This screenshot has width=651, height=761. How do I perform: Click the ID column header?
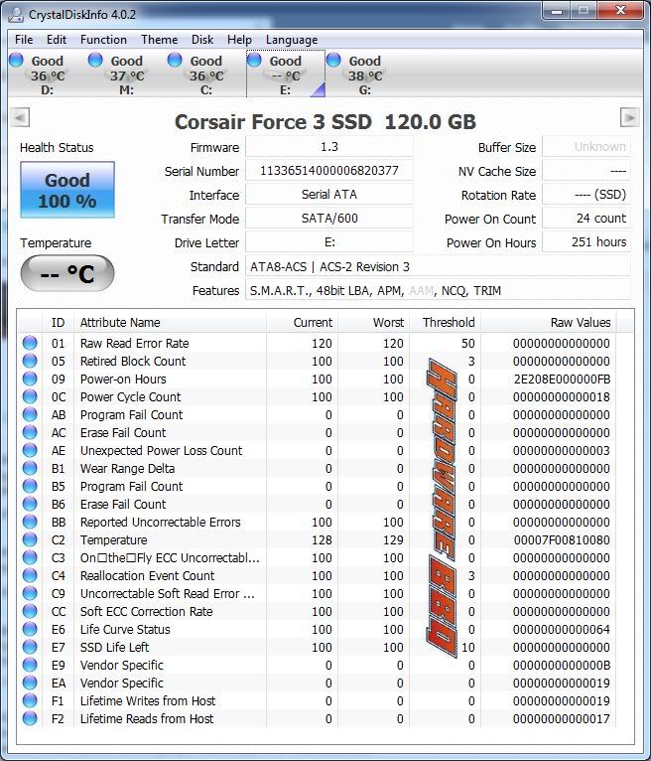point(59,322)
